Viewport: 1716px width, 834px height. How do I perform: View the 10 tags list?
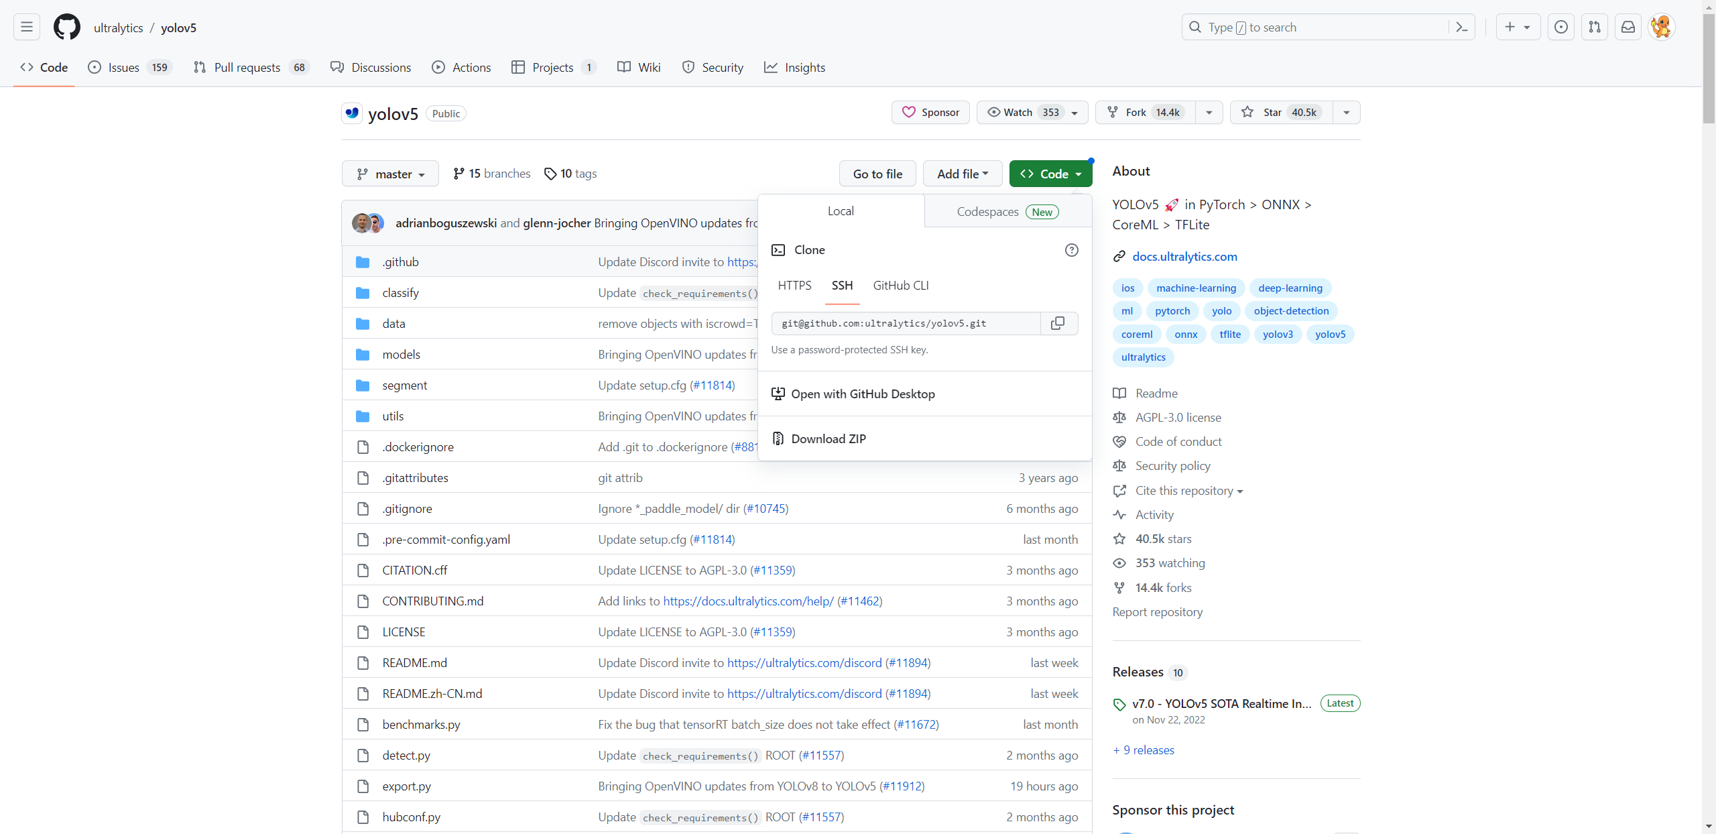click(570, 174)
